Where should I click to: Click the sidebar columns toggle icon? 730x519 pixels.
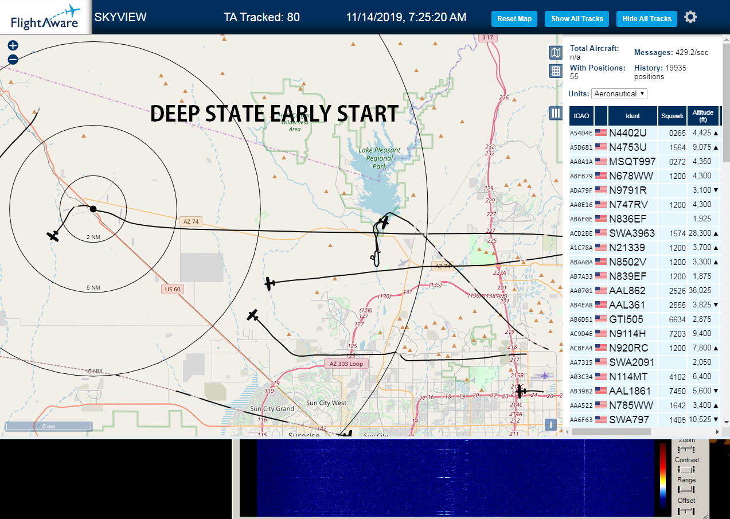click(x=555, y=113)
